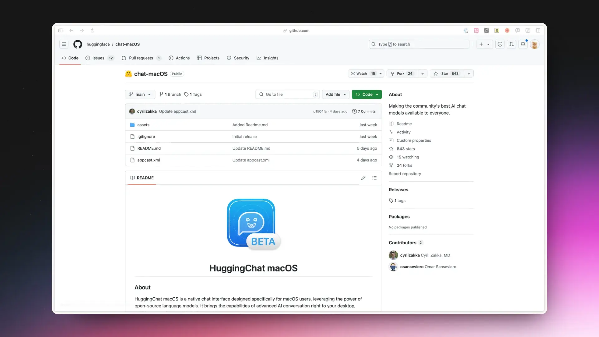This screenshot has width=599, height=337.
Task: Expand the Fork options arrow
Action: (422, 74)
